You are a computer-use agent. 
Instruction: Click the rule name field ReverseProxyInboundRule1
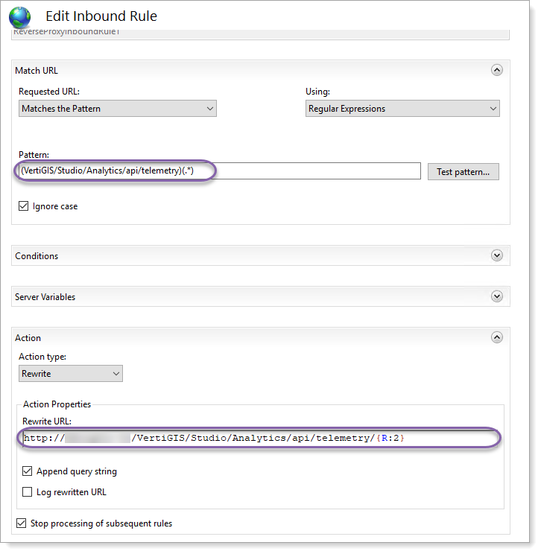[260, 34]
